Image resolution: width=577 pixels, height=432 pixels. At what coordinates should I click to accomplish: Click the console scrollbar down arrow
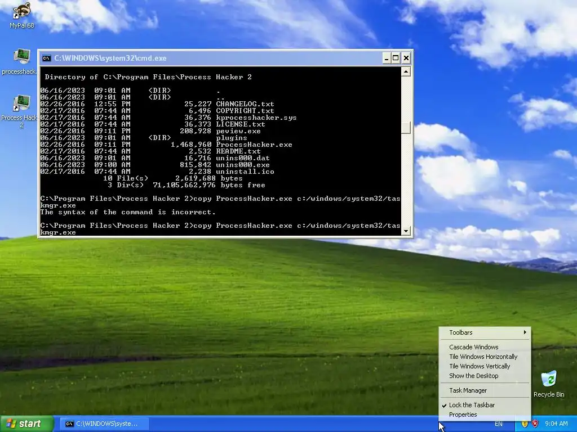pos(406,231)
